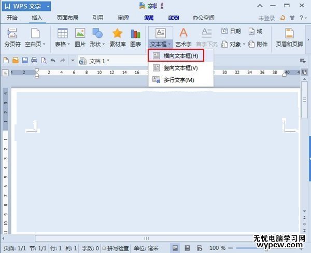
Task: Select 竖向文本框(V) menu item
Action: (x=181, y=68)
